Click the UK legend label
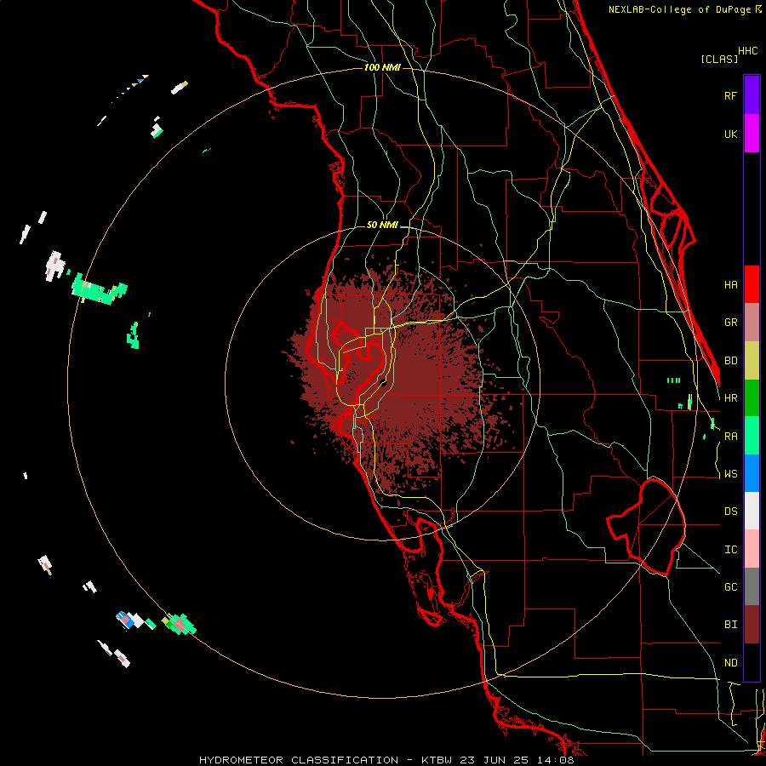This screenshot has width=766, height=766. (x=730, y=134)
